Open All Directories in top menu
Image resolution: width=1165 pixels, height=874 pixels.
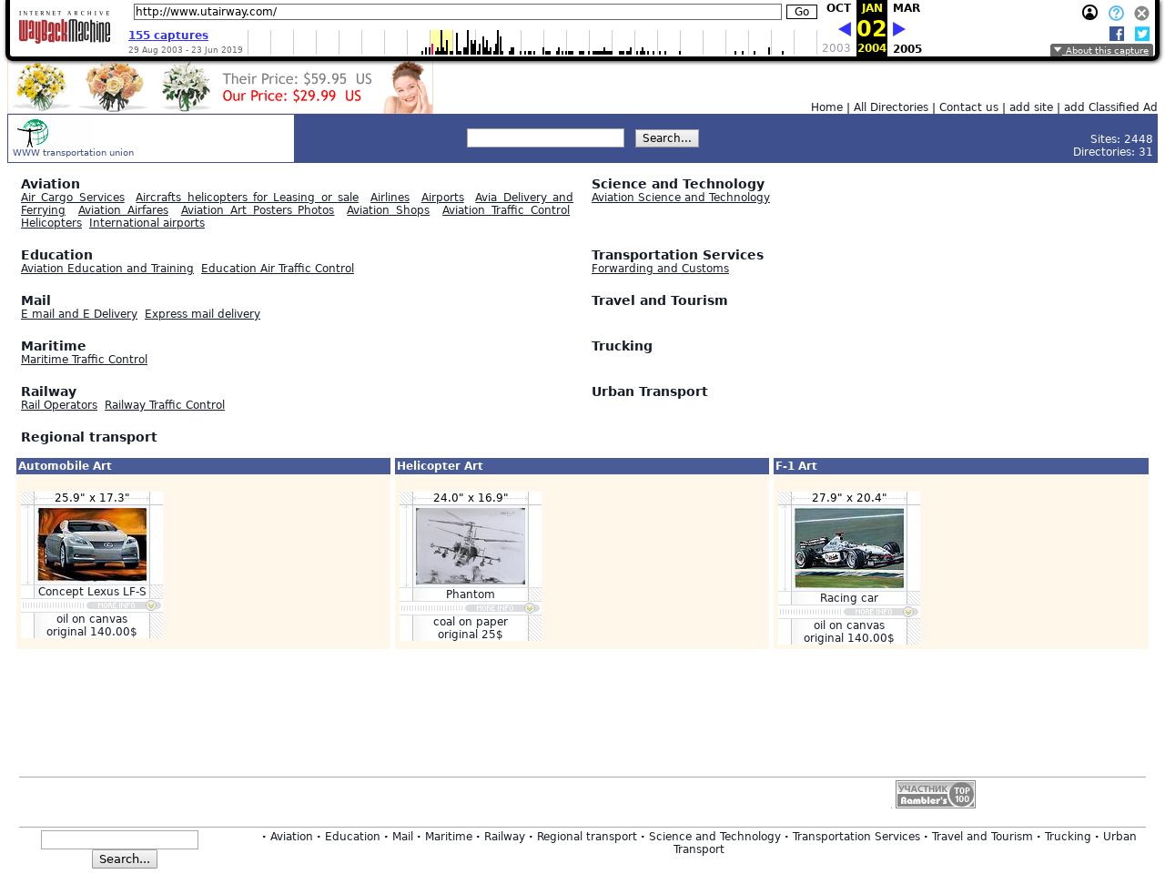tap(890, 107)
